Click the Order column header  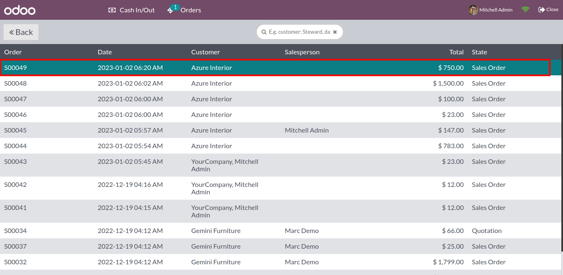(13, 52)
